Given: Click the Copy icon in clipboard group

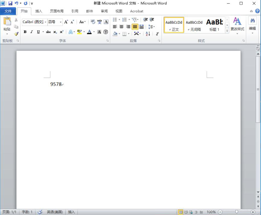Looking at the screenshot, I should pyautogui.click(x=16, y=27).
